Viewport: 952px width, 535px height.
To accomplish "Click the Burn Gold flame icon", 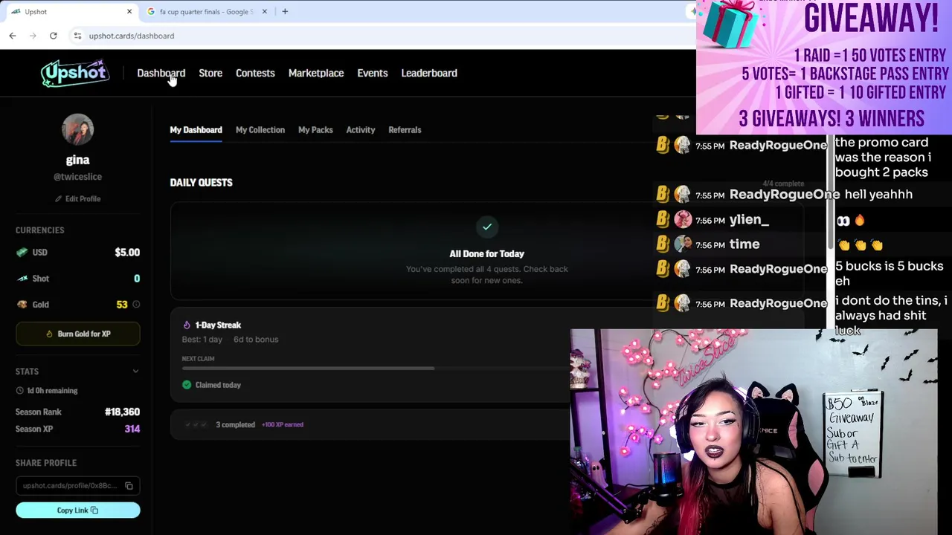I will pos(49,334).
